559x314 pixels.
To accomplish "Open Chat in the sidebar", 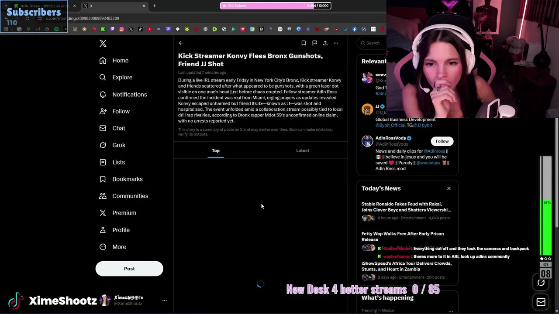I will tap(112, 128).
